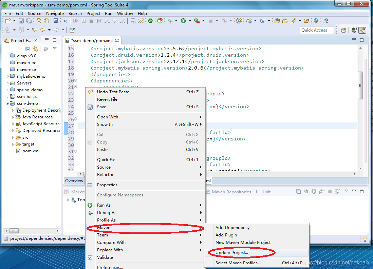Click the Link with Editor icon
The height and width of the screenshot is (269, 373).
click(x=35, y=49)
